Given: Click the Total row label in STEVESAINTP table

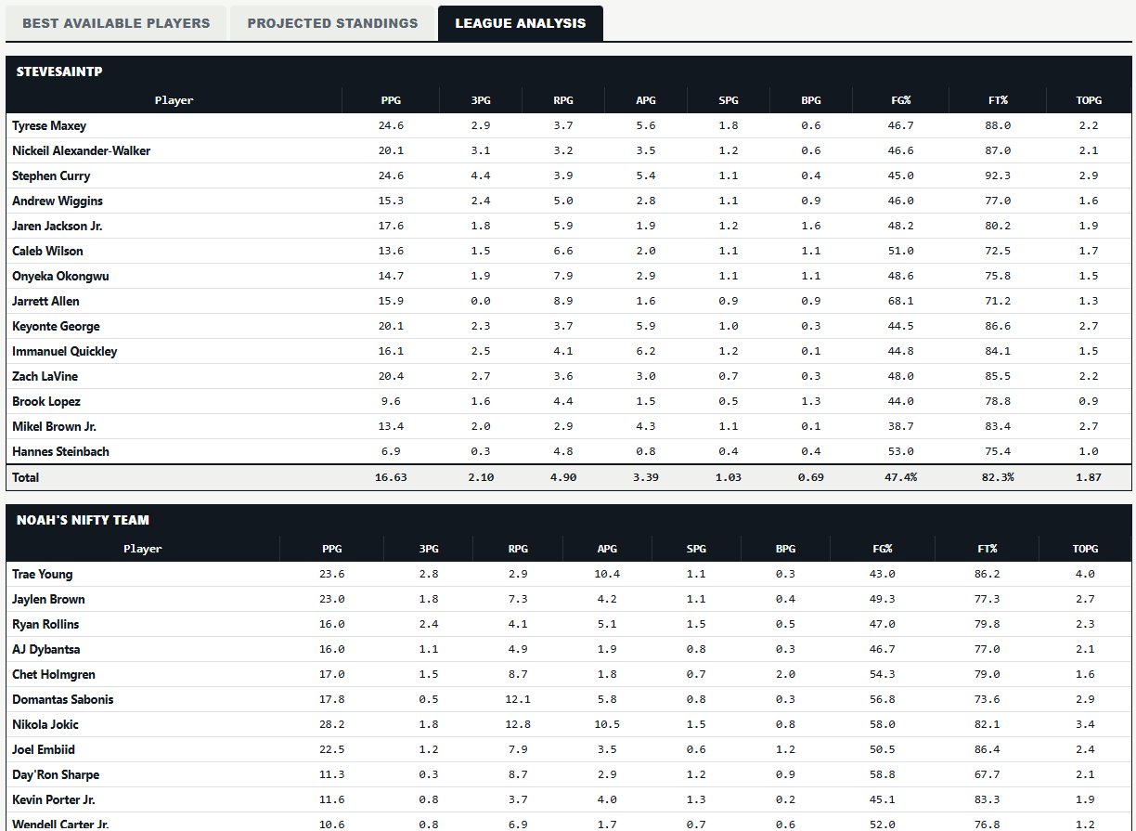Looking at the screenshot, I should pos(26,477).
